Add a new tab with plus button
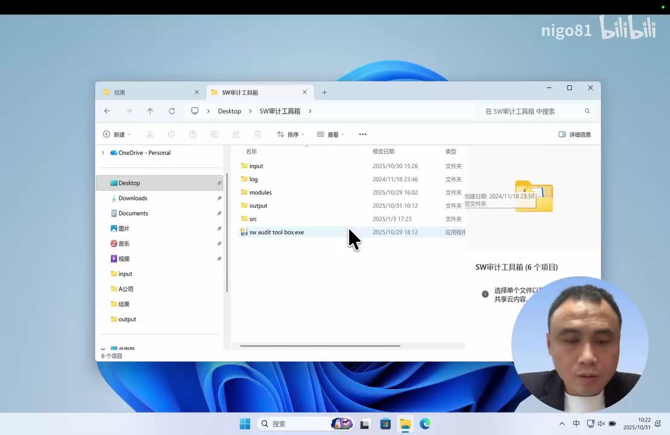 pyautogui.click(x=324, y=92)
